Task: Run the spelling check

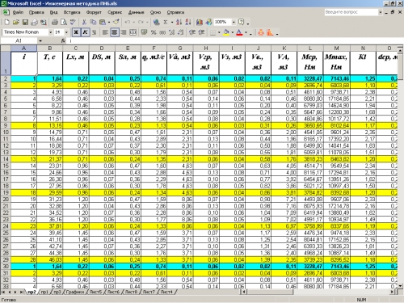Action: [73, 22]
